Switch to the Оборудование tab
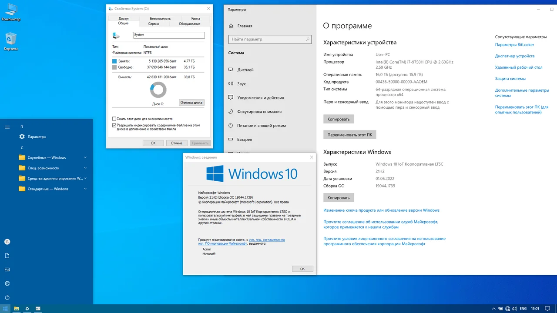The image size is (557, 313). [x=189, y=23]
